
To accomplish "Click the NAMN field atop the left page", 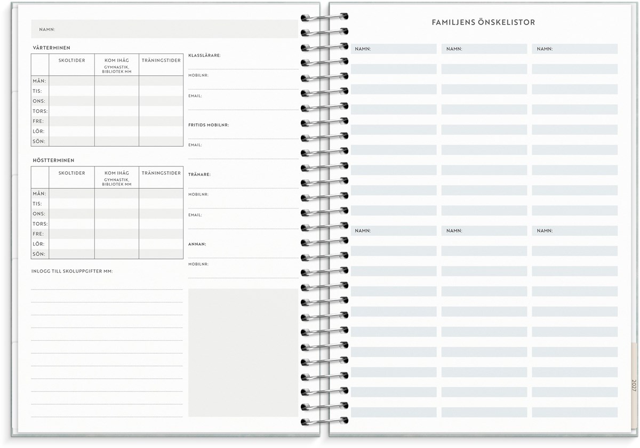I will coord(164,29).
